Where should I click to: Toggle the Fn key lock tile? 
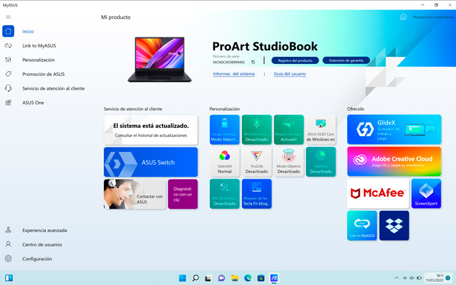tap(256, 194)
